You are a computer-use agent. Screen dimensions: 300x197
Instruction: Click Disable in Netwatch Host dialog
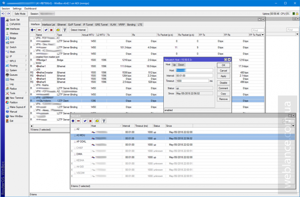(223, 83)
